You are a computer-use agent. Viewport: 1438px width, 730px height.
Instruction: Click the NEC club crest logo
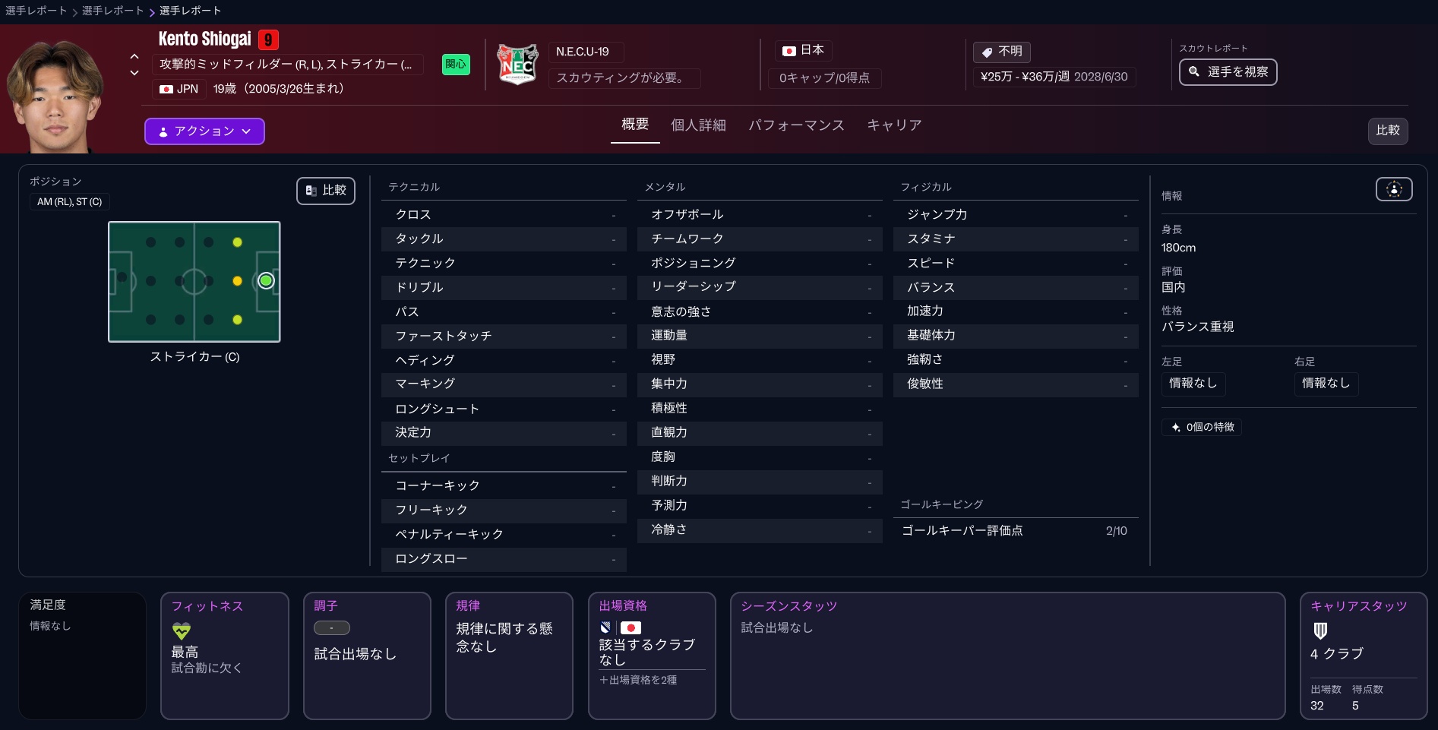click(x=517, y=64)
